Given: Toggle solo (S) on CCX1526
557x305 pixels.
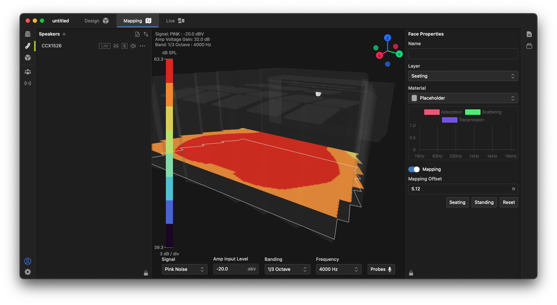Looking at the screenshot, I should click(124, 46).
